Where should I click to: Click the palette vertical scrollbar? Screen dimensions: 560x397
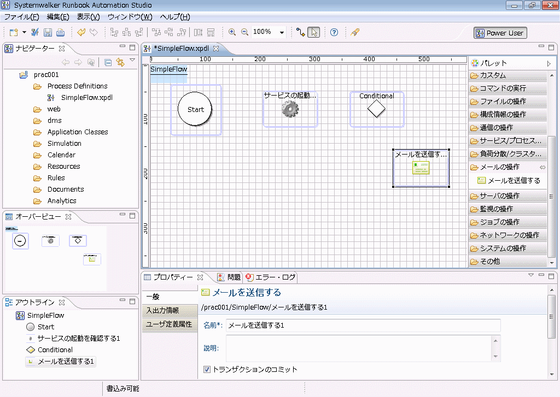pos(552,196)
